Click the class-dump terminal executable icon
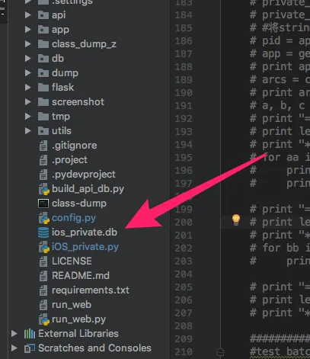Viewport: 310px width, 359px height. click(43, 204)
